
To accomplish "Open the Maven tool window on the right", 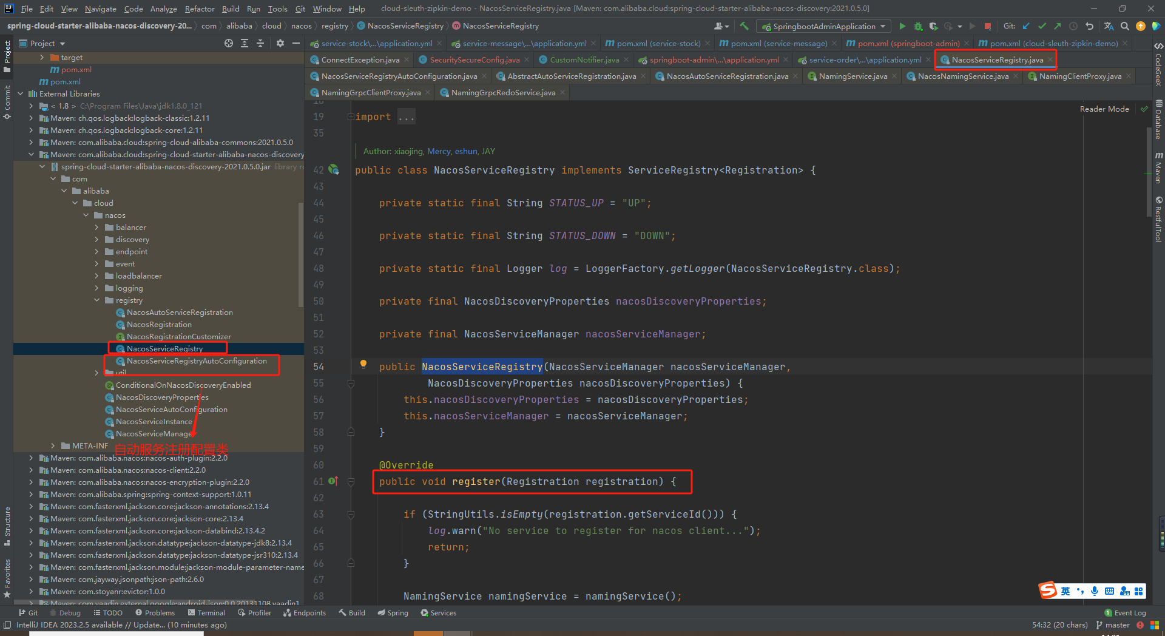I will [x=1158, y=167].
